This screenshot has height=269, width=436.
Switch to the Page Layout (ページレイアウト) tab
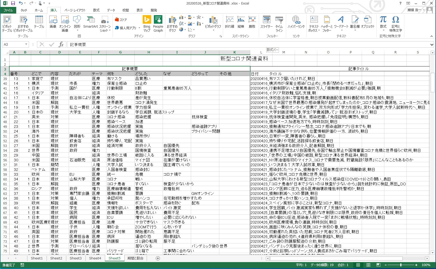75,10
